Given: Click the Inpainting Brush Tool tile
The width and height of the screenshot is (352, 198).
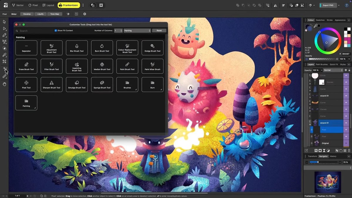Looking at the screenshot, I should tap(77, 66).
